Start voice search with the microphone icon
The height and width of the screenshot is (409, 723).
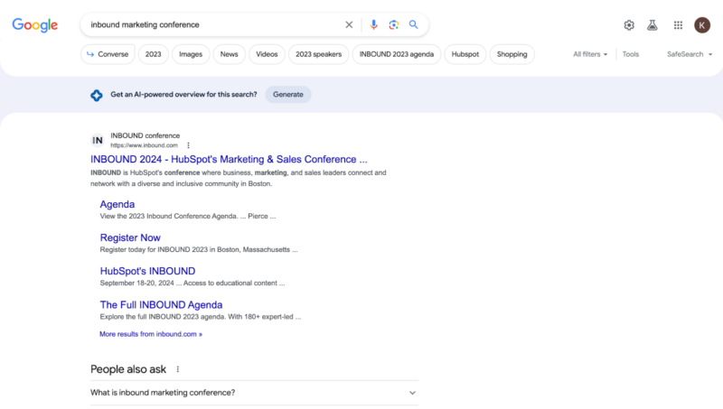pos(373,25)
